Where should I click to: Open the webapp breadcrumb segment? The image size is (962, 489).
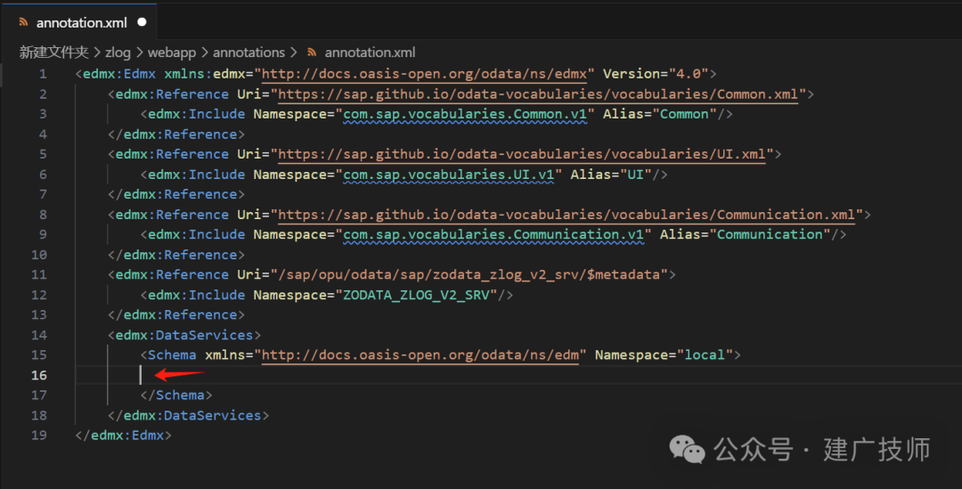172,53
